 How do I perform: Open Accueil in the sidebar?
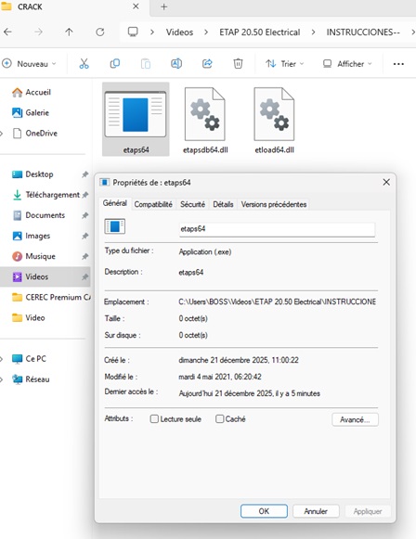pos(32,92)
